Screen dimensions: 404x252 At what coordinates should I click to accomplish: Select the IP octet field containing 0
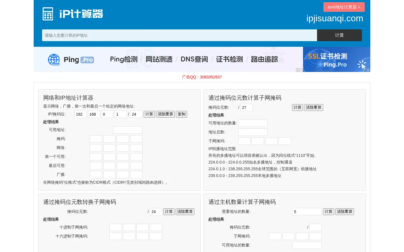coord(107,114)
